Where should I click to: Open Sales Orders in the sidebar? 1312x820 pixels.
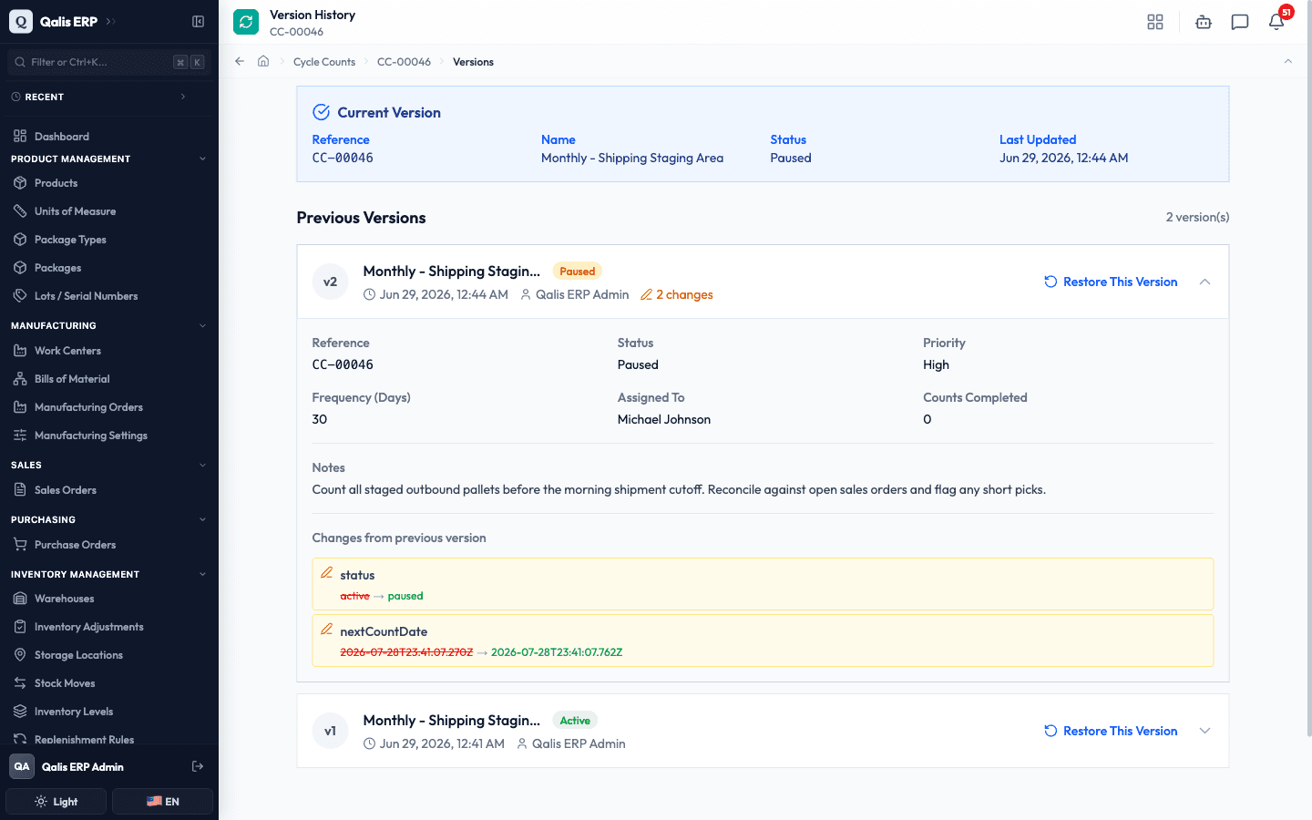pyautogui.click(x=109, y=490)
